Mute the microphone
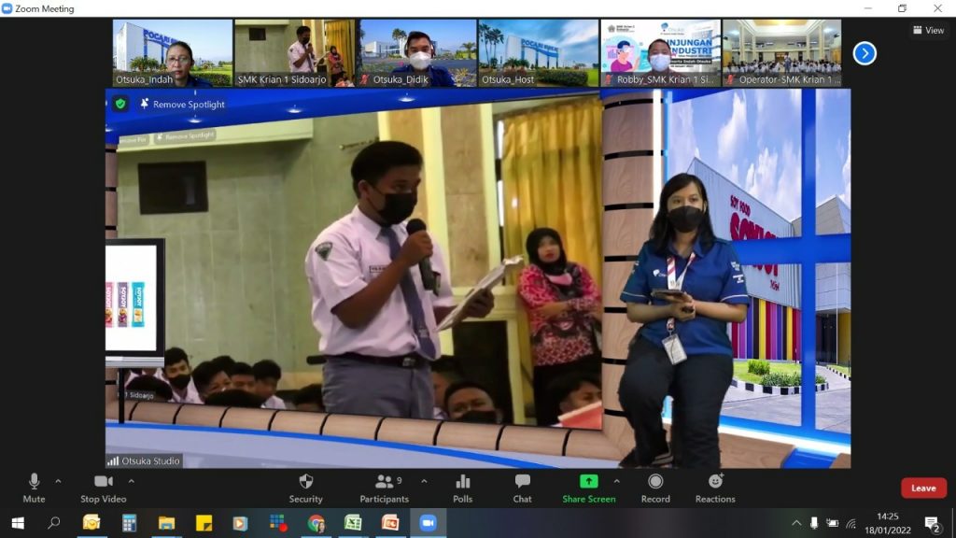This screenshot has width=956, height=538. 35,488
